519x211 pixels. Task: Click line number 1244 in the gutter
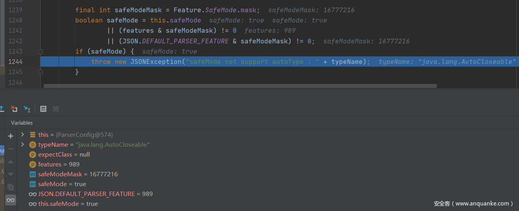click(x=15, y=62)
